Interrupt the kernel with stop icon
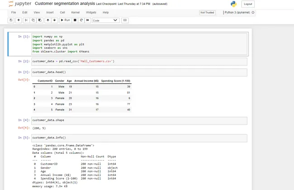 (75, 20)
